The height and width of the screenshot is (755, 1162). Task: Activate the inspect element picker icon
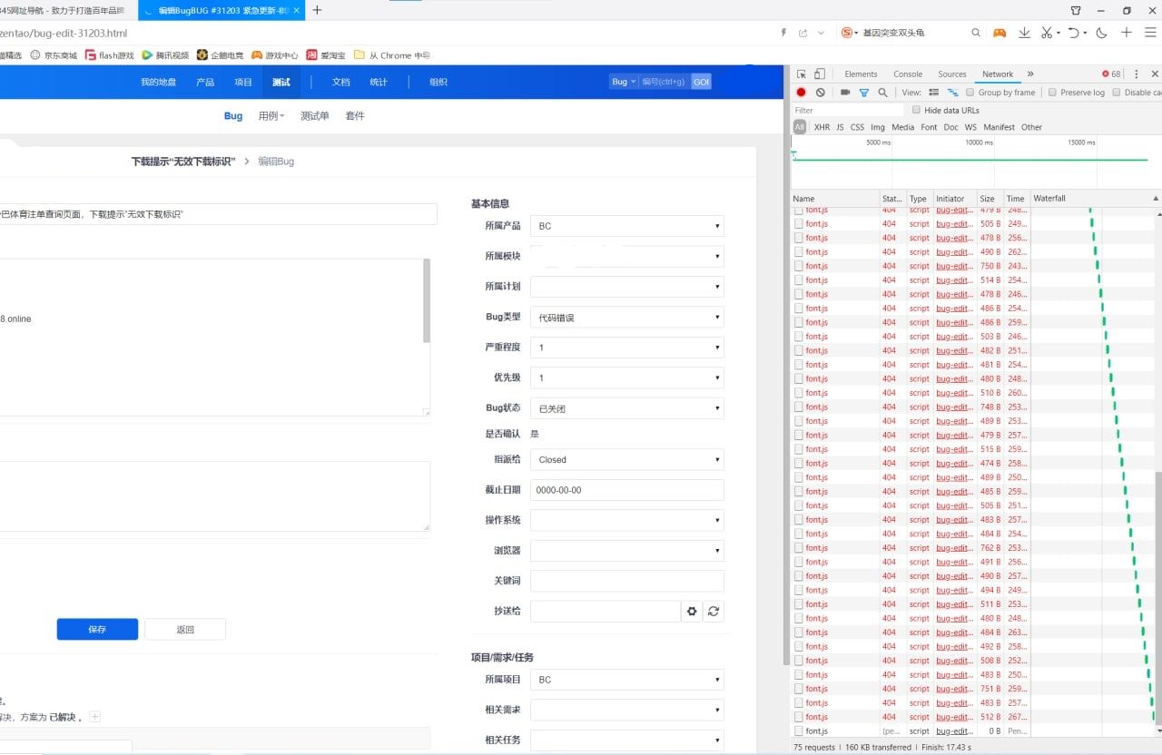(802, 74)
